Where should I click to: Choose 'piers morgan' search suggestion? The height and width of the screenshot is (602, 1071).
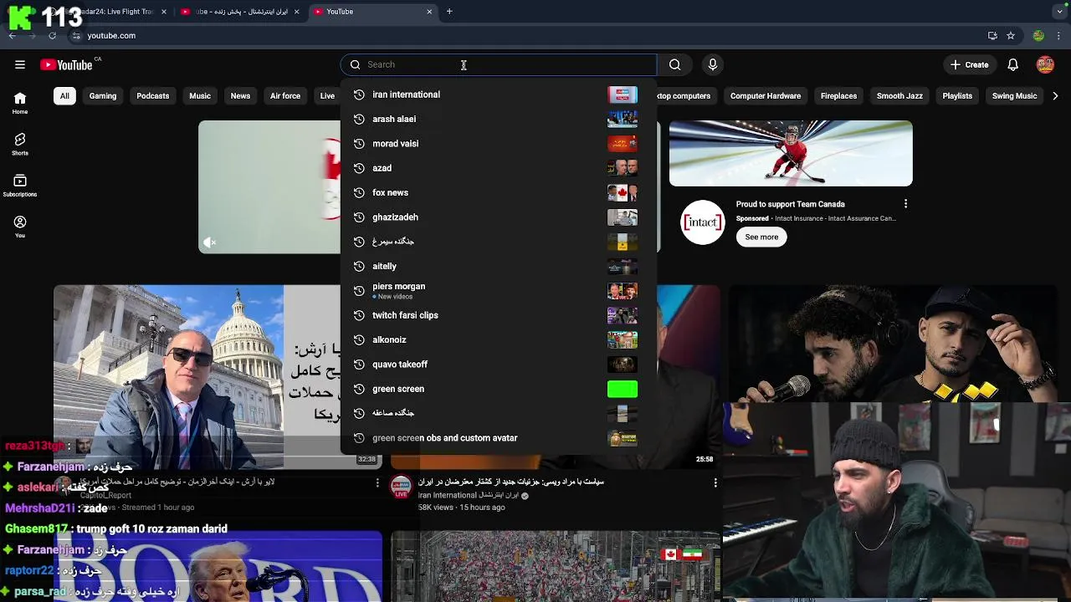click(x=499, y=291)
